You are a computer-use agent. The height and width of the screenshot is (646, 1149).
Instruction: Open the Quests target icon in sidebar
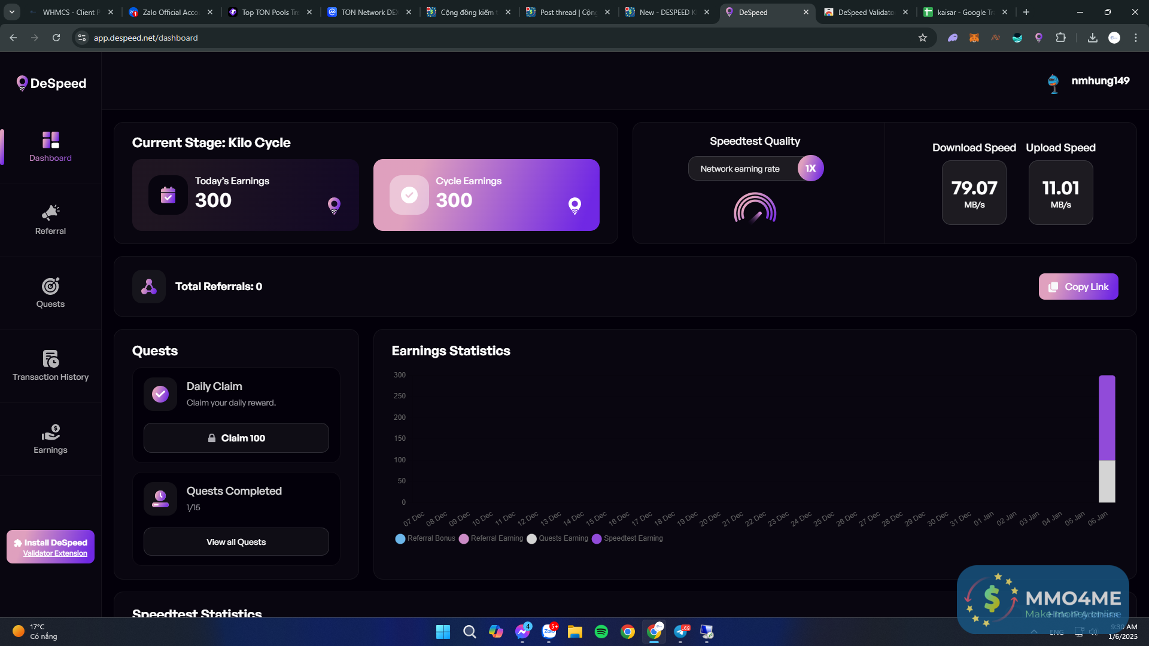tap(50, 286)
